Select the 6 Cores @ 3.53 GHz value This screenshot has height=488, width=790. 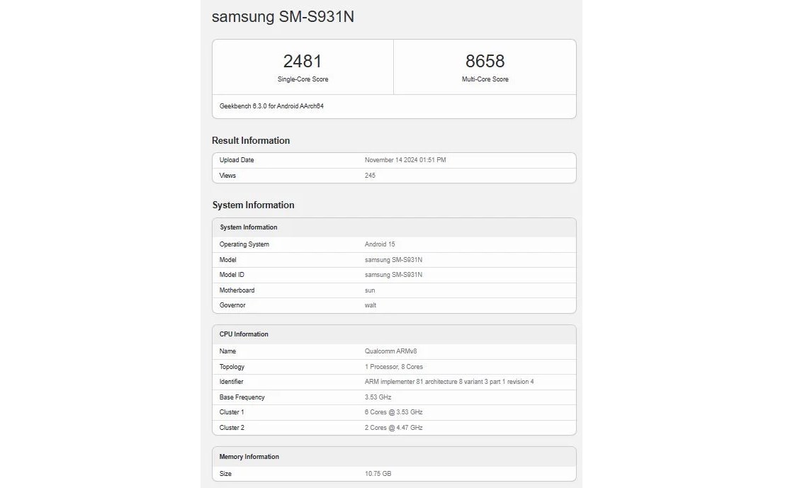(x=393, y=412)
